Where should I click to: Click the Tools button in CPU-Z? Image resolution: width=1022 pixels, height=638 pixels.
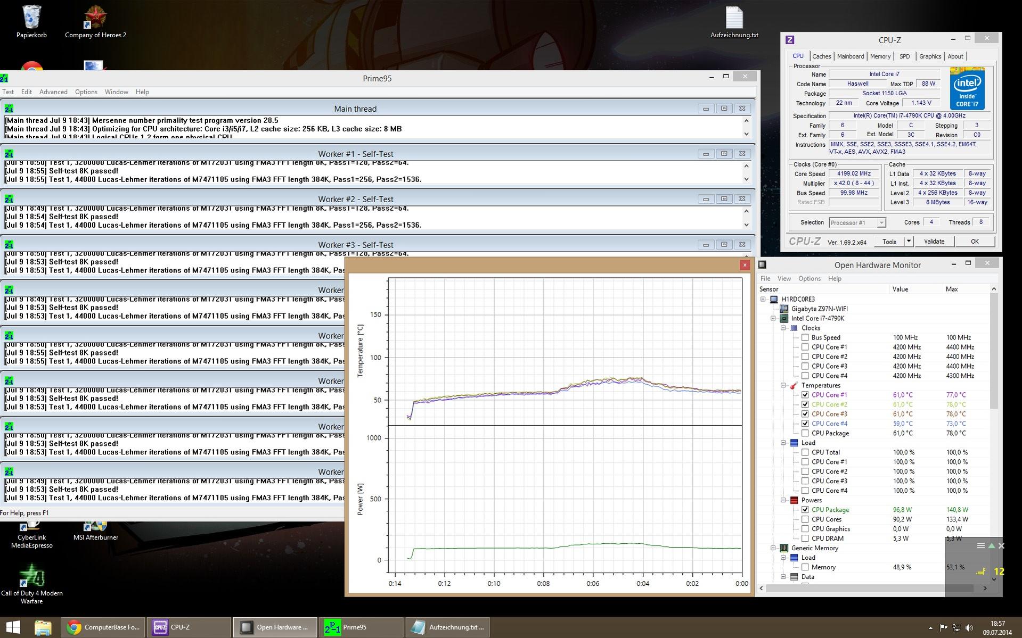click(889, 242)
